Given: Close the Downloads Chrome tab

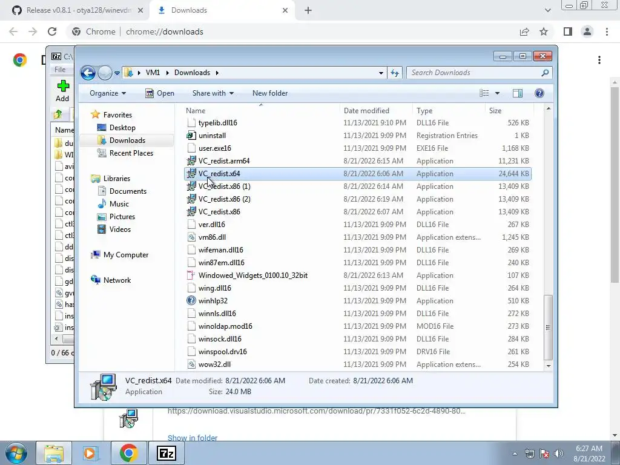Looking at the screenshot, I should pyautogui.click(x=285, y=10).
